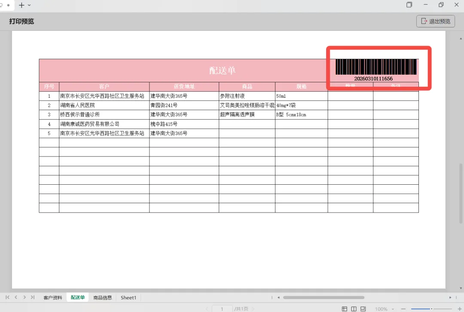Zoom out with the minus icon
This screenshot has height=312, width=464.
403,309
